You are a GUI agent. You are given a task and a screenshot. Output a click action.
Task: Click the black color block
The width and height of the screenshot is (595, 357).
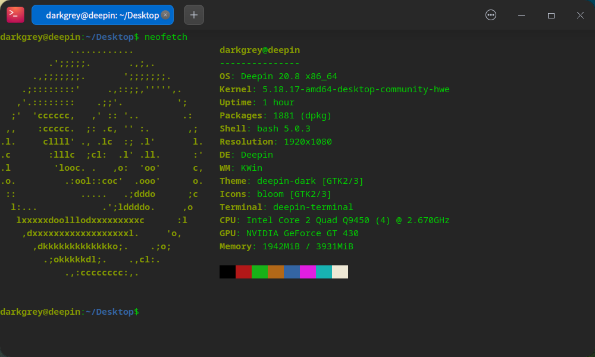click(227, 272)
